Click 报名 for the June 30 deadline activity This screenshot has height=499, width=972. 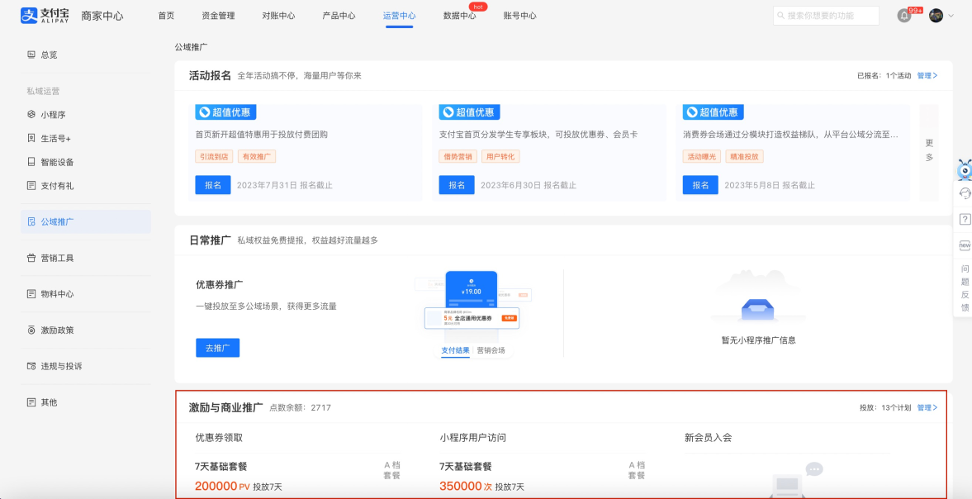click(457, 185)
